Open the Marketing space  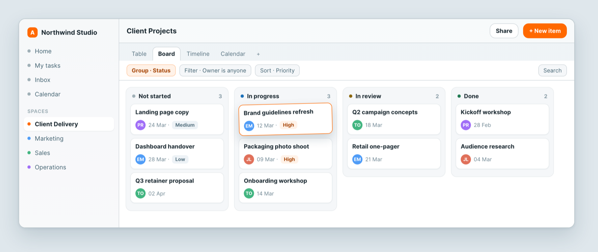[x=69, y=138]
